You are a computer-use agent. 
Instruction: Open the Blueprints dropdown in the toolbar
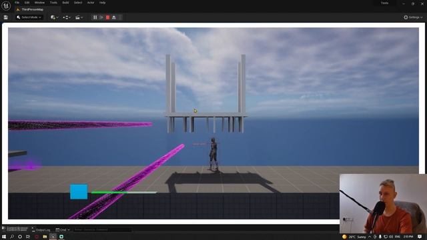click(x=67, y=17)
